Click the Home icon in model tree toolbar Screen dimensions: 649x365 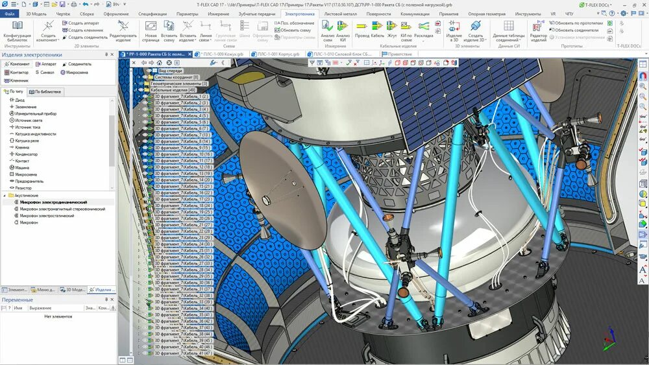click(160, 63)
